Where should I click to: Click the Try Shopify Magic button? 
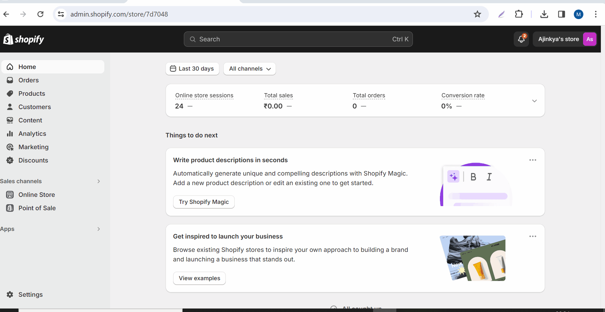click(x=204, y=202)
